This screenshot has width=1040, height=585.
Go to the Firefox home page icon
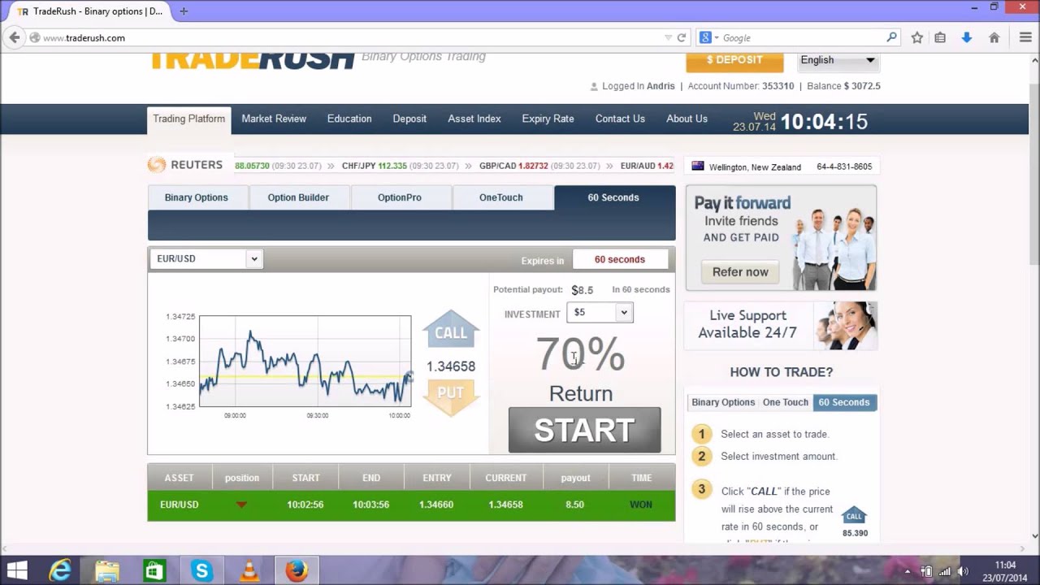click(994, 37)
